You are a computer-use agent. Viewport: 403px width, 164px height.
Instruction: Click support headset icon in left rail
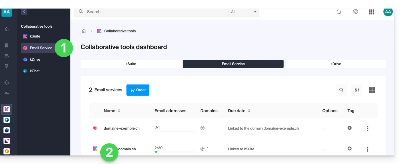[x=7, y=83]
